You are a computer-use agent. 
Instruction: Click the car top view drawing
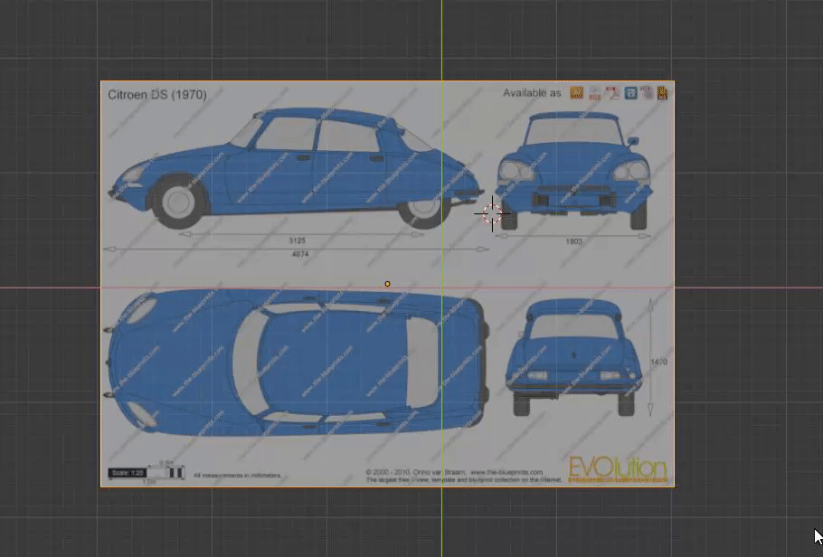pos(298,363)
